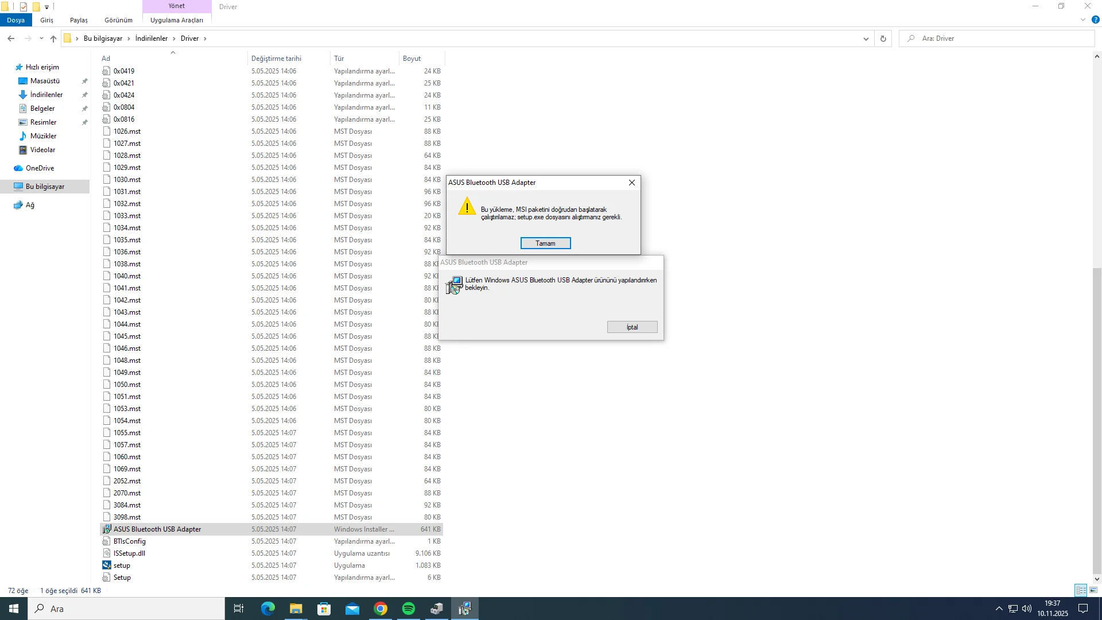The height and width of the screenshot is (620, 1102).
Task: Open recent locations dropdown arrow
Action: [41, 38]
